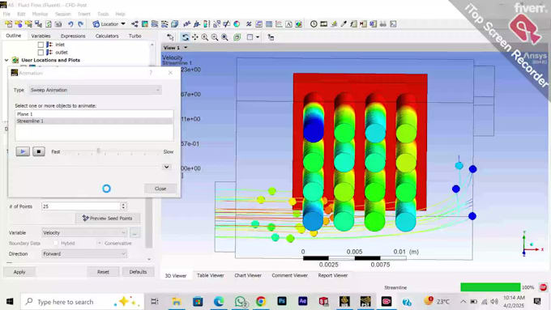This screenshot has height=310, width=551.
Task: Open the Table Viewer tab
Action: click(210, 275)
